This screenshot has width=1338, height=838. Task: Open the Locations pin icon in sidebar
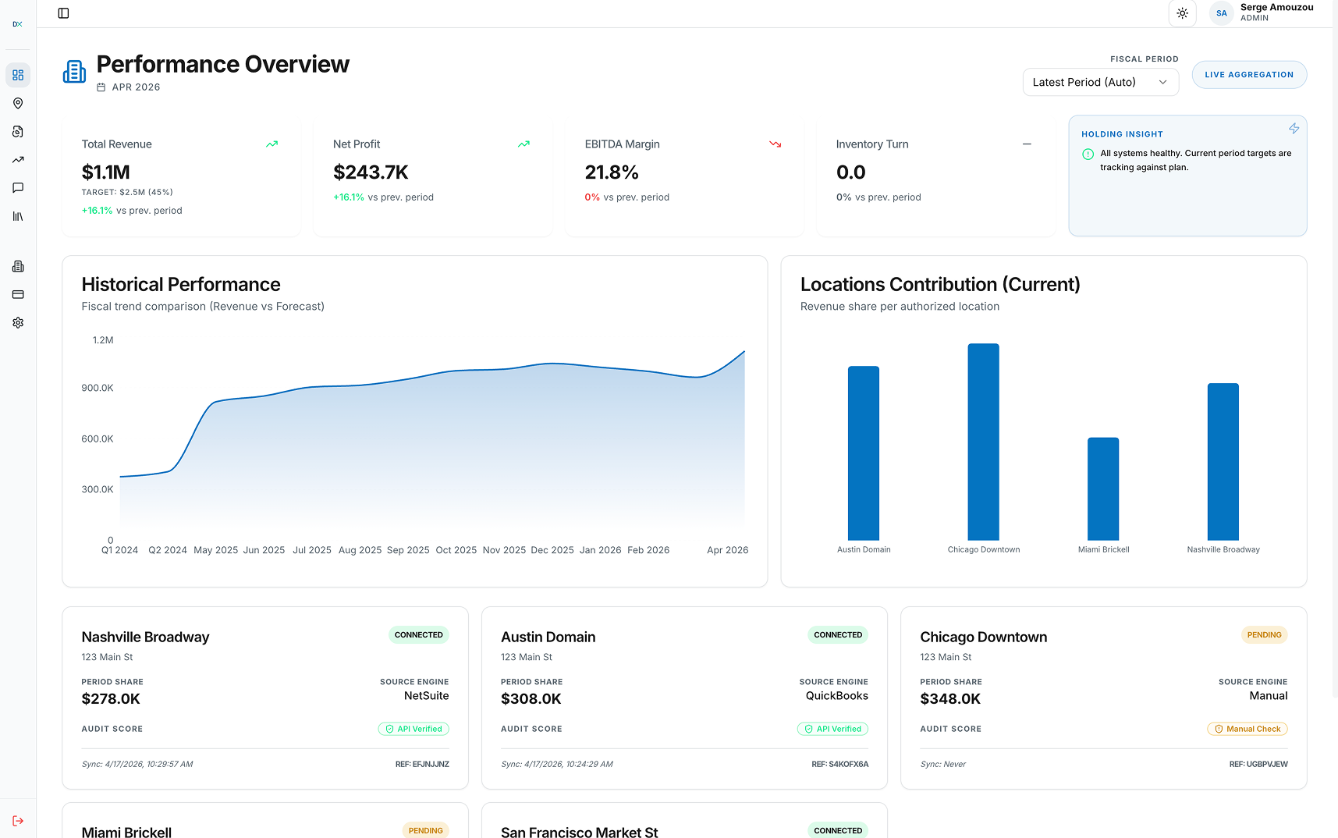pos(17,103)
